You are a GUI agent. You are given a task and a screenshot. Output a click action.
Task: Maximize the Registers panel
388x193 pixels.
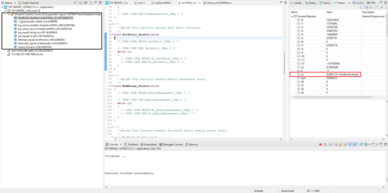386,3
